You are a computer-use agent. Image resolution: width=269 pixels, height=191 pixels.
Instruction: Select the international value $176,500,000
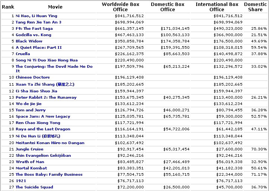pos(228,41)
